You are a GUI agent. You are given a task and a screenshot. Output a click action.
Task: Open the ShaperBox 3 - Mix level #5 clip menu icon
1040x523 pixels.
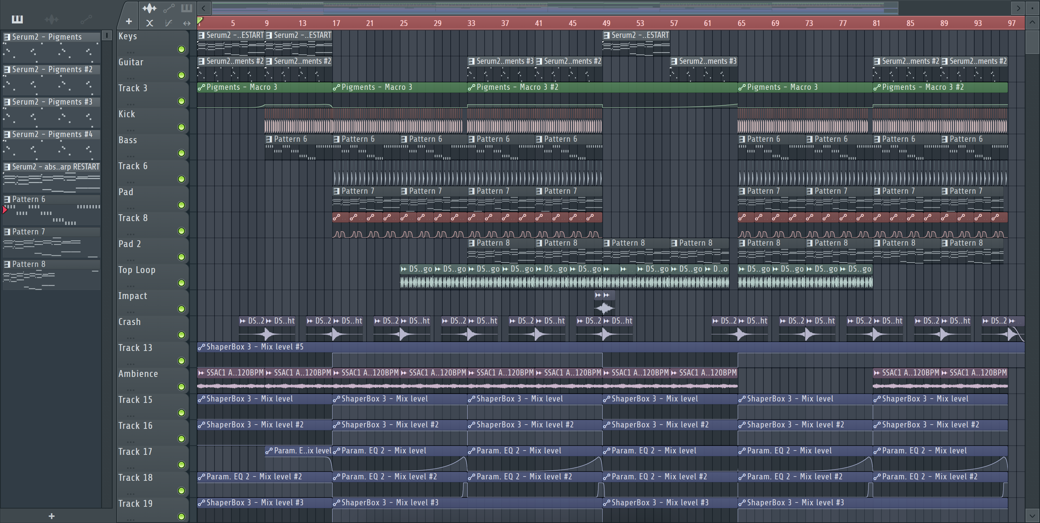click(x=201, y=347)
